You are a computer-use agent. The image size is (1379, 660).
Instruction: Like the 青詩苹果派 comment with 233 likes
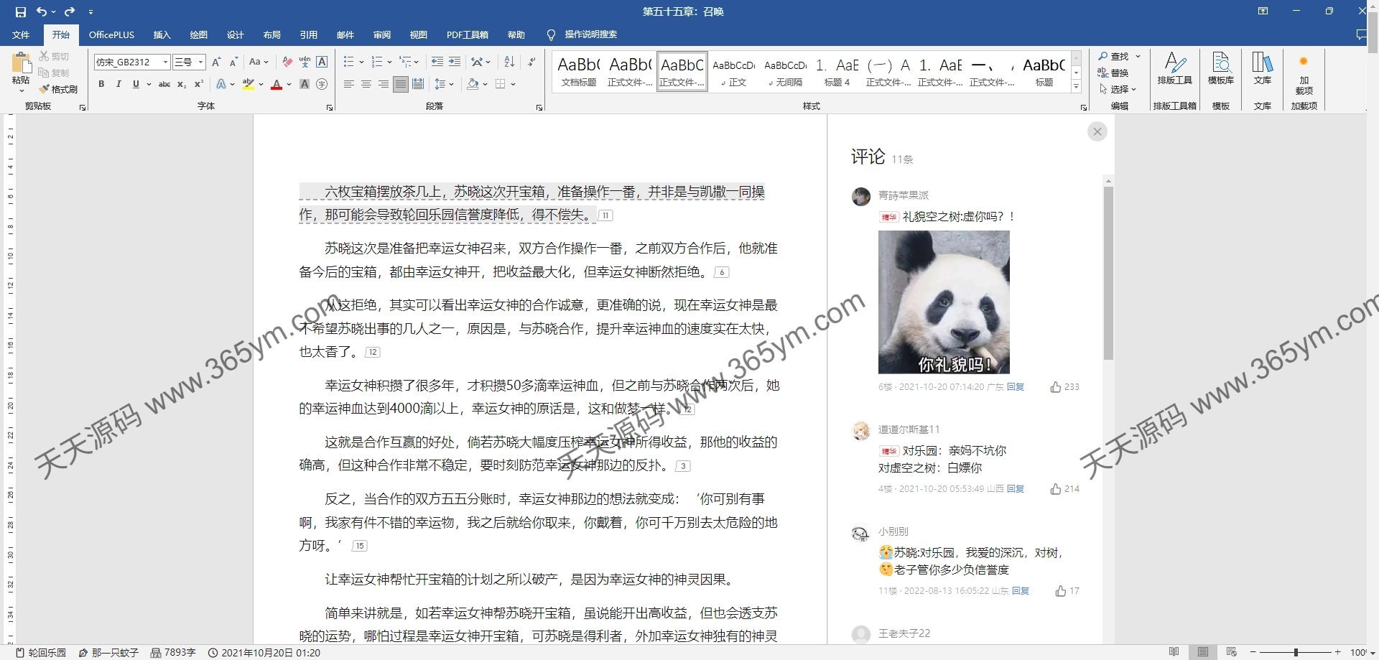click(x=1055, y=387)
